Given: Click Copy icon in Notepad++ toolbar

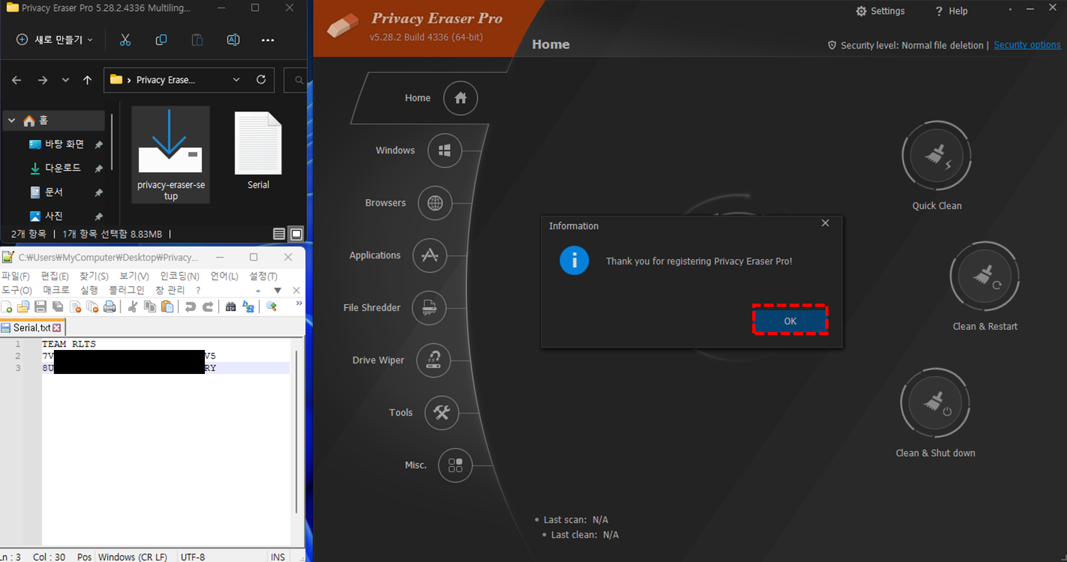Looking at the screenshot, I should click(x=150, y=306).
